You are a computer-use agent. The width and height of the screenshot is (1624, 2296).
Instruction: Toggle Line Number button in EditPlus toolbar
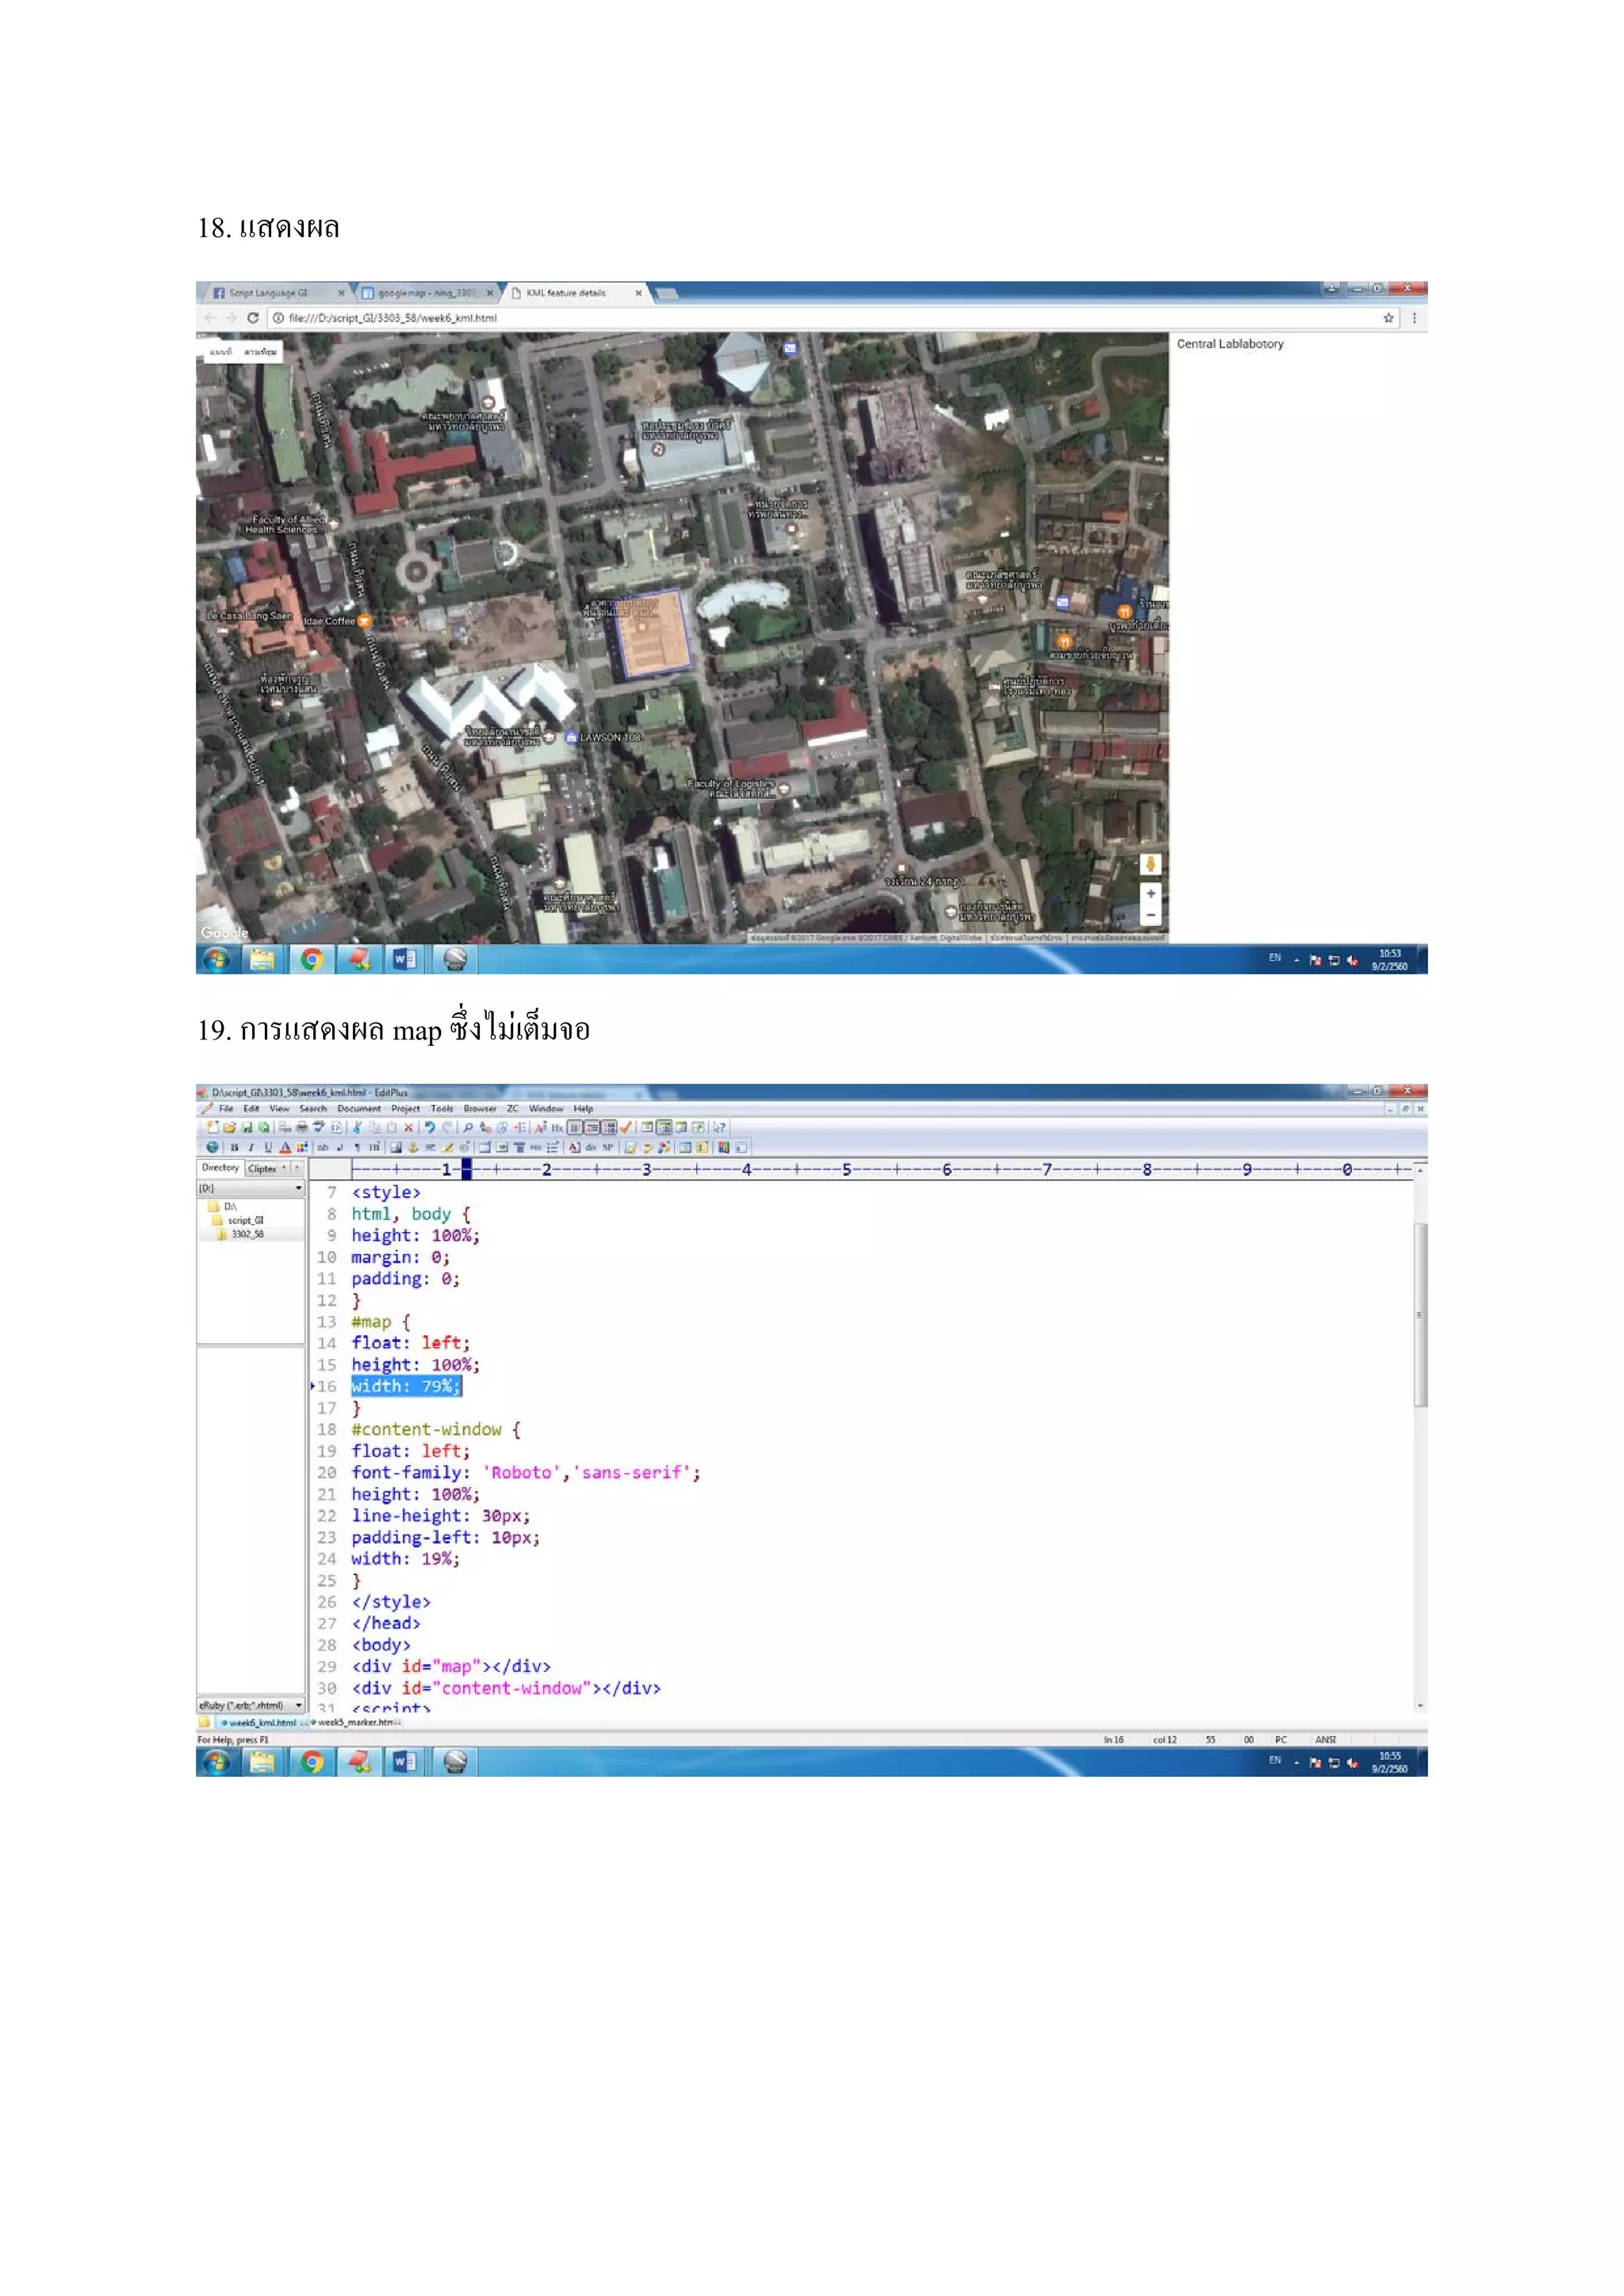point(609,1128)
